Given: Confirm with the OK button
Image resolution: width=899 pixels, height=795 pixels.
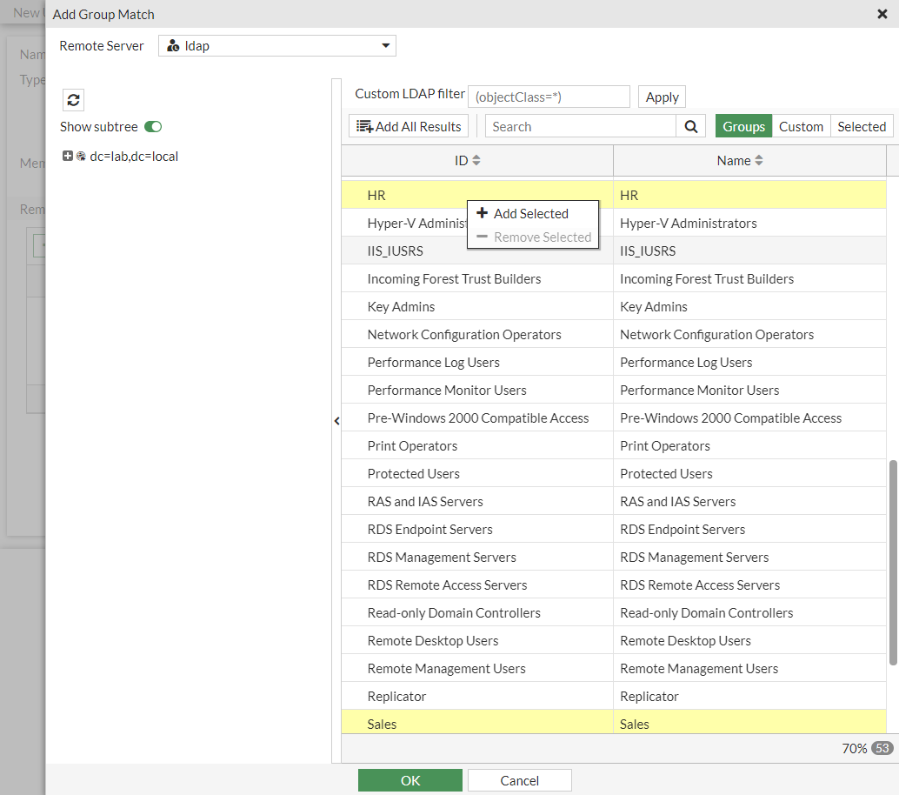Looking at the screenshot, I should [410, 780].
